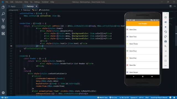Open the Source Control view
177x99 pixels.
(3, 20)
